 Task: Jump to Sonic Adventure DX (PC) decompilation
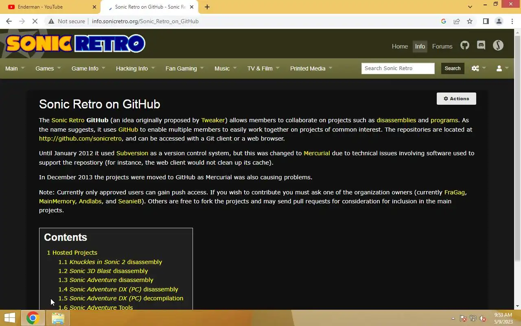120,298
